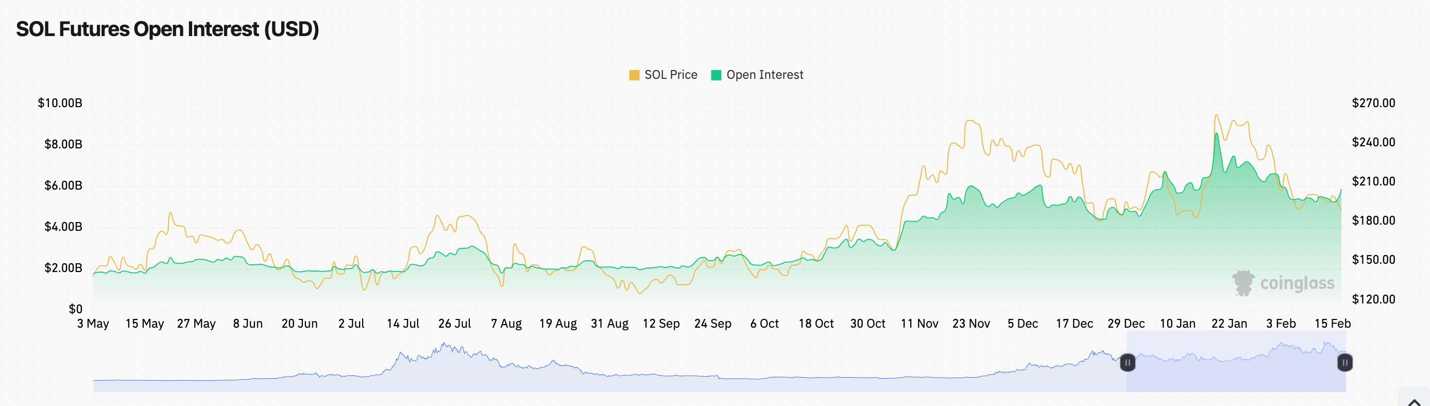The height and width of the screenshot is (406, 1430).
Task: Click the left range selector handle
Action: [1128, 363]
